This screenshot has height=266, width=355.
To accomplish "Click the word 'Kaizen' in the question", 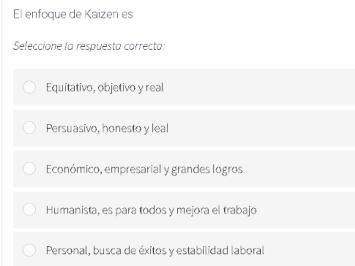I will point(102,14).
